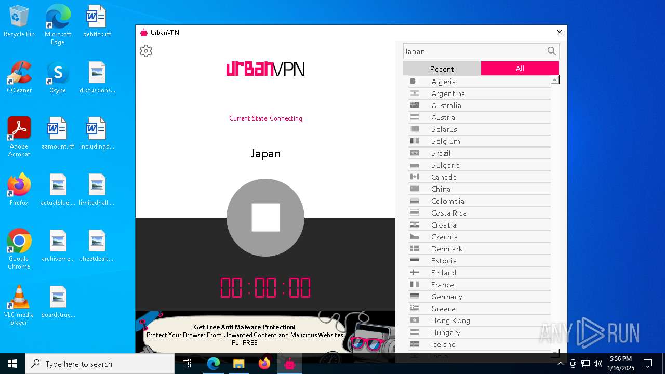The height and width of the screenshot is (374, 665).
Task: Open Recycle Bin desktop icon
Action: point(19,22)
